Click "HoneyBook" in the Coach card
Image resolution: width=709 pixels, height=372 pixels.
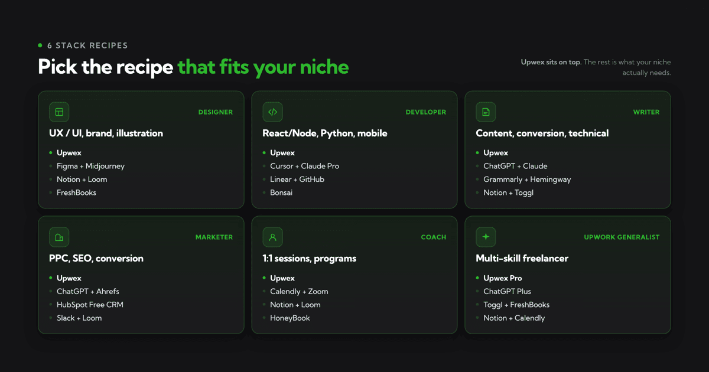click(290, 318)
